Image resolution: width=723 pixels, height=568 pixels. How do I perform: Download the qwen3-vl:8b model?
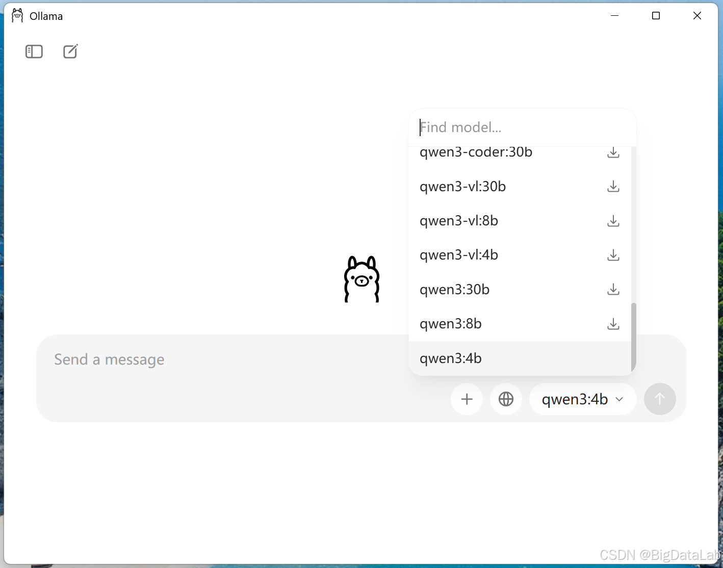point(613,221)
